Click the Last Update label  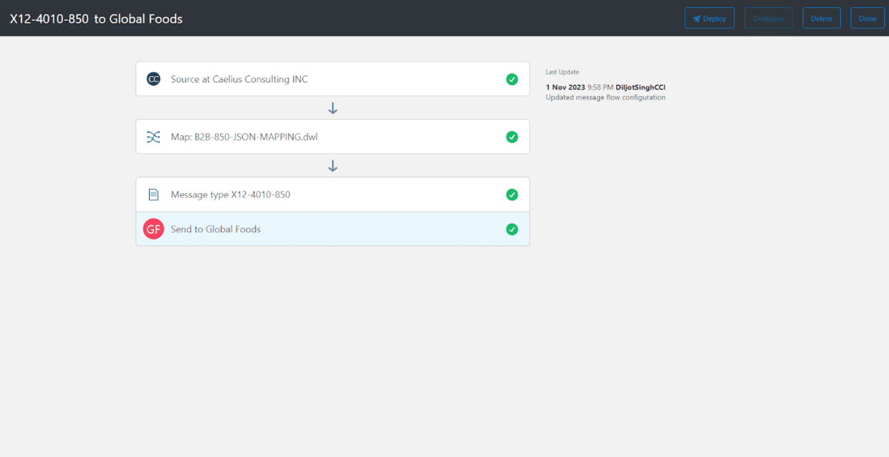click(x=562, y=72)
